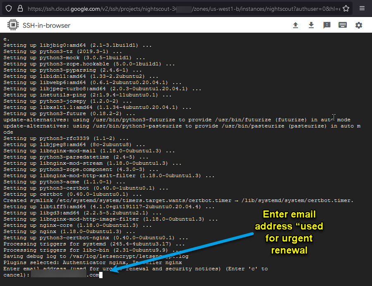Open the send feedback icon
This screenshot has height=286, width=372.
(x=327, y=25)
